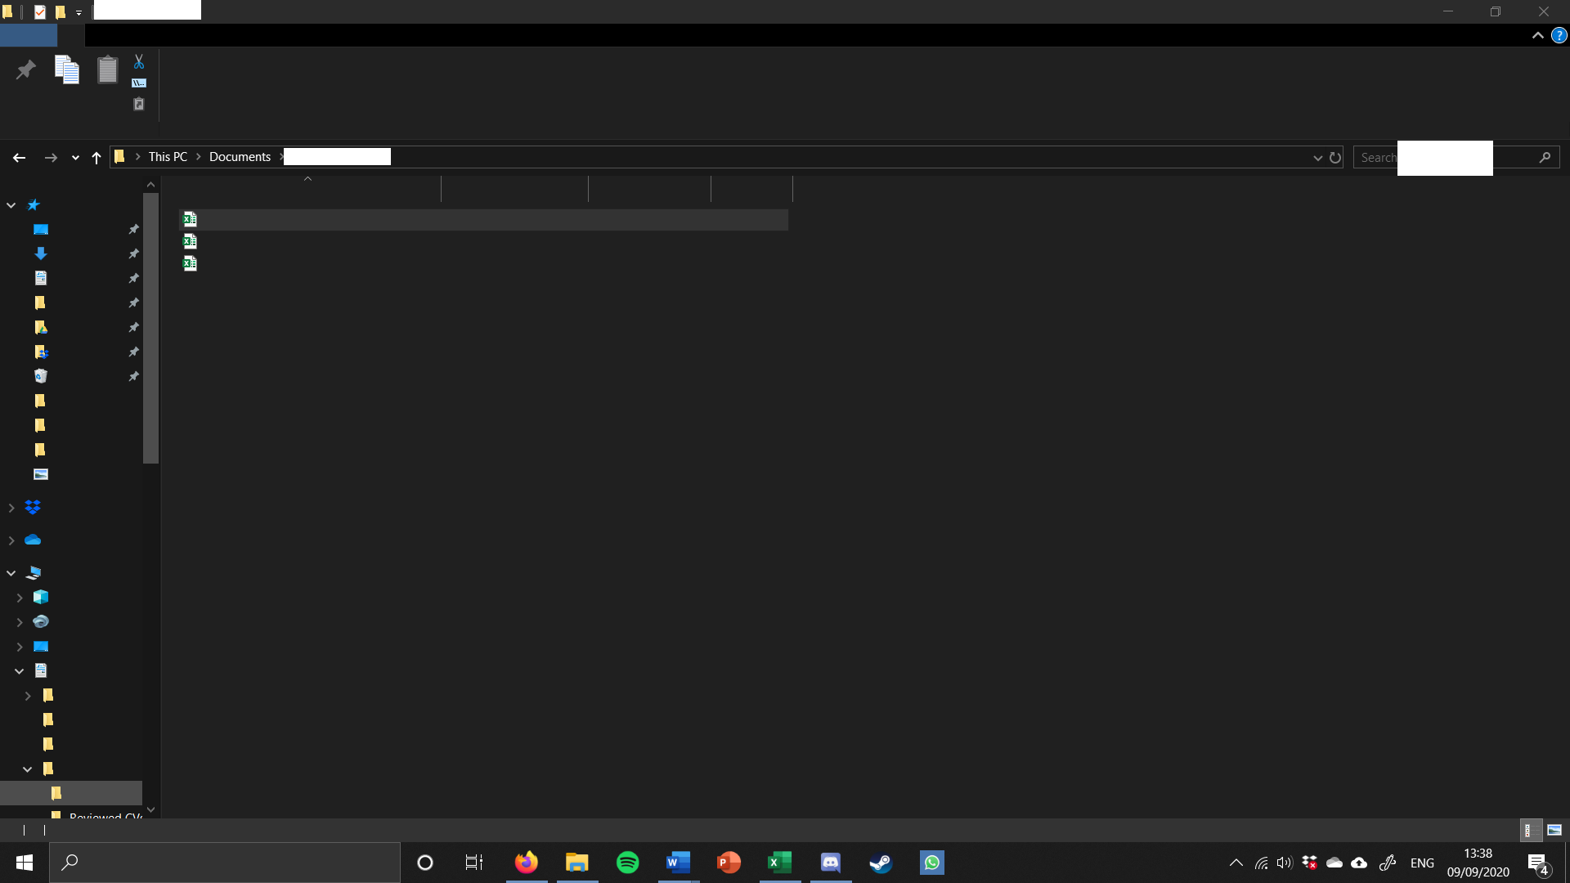Click the navigation pane scroll-down arrow
Viewport: 1570px width, 883px height.
click(x=150, y=809)
